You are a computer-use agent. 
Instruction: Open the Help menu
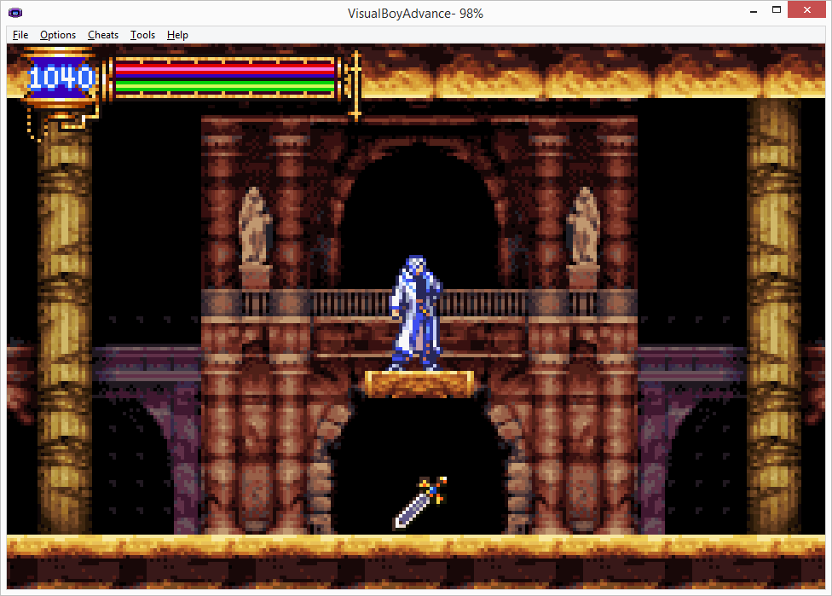point(177,35)
